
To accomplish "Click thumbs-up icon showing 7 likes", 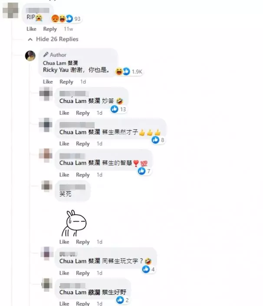I will (x=141, y=171).
